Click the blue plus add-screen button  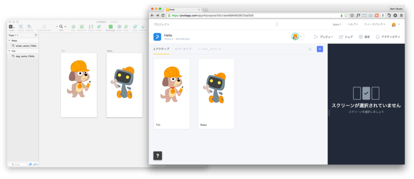pos(320,49)
